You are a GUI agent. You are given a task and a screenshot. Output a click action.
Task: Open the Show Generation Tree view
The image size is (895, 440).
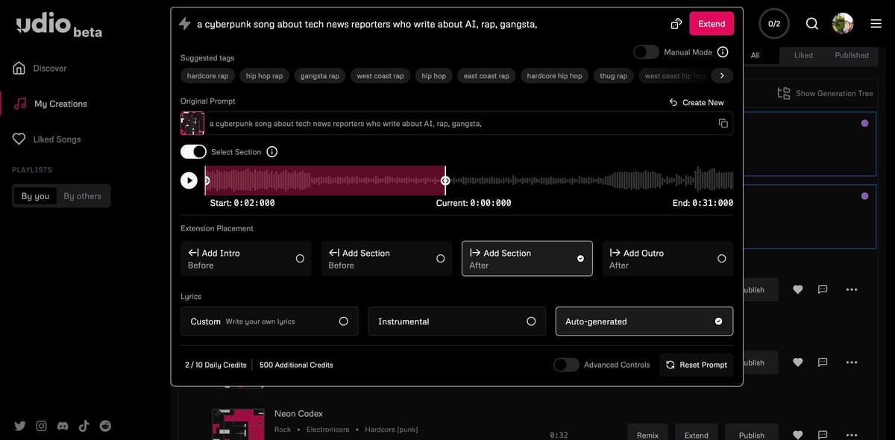coord(826,92)
